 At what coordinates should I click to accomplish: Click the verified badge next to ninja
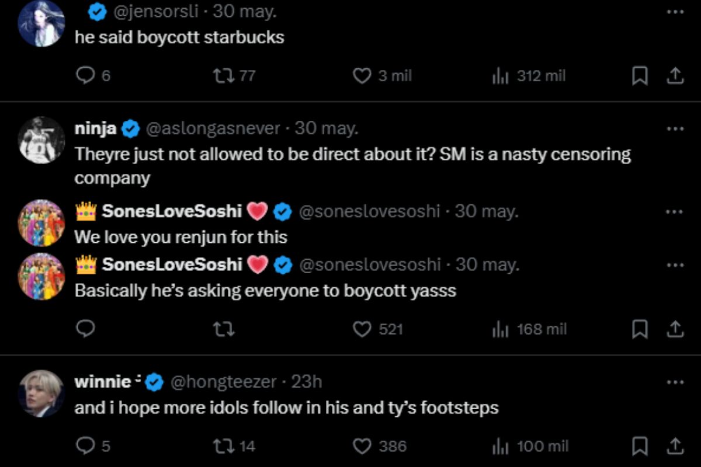point(130,128)
